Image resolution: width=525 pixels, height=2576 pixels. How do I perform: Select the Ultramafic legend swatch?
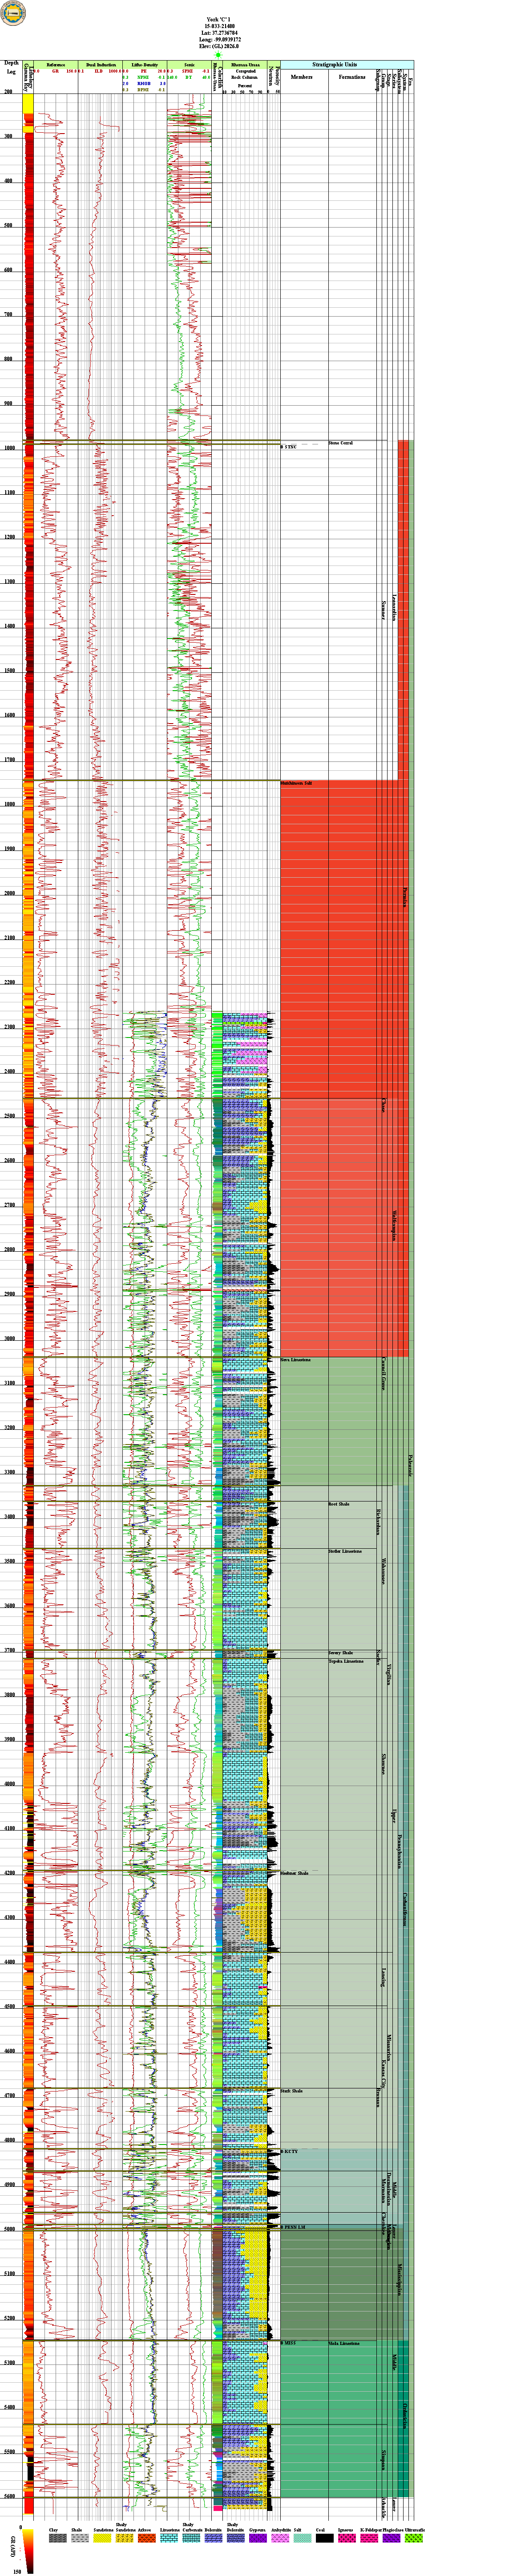(x=414, y=2539)
